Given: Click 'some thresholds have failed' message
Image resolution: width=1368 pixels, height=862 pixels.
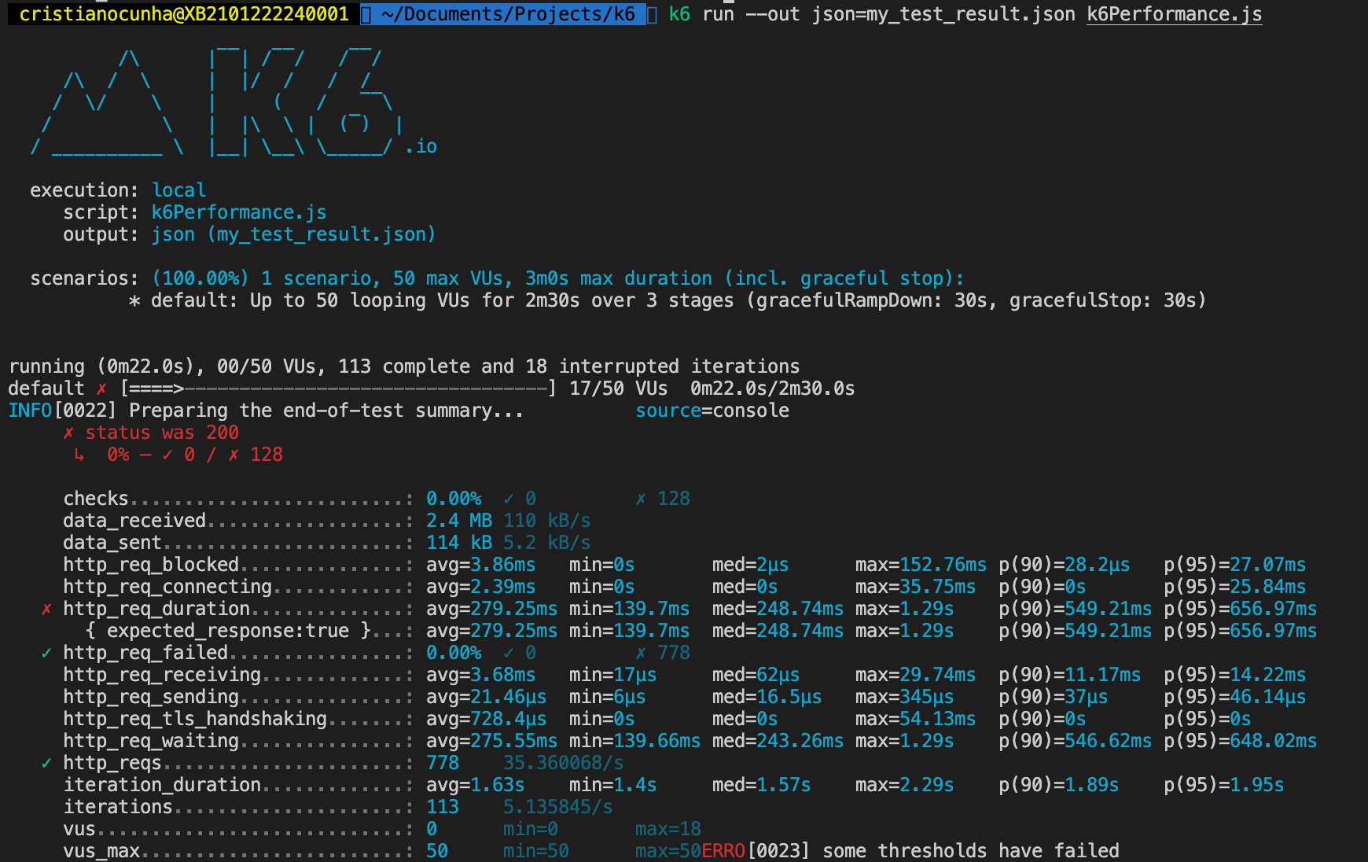Looking at the screenshot, I should tap(971, 851).
